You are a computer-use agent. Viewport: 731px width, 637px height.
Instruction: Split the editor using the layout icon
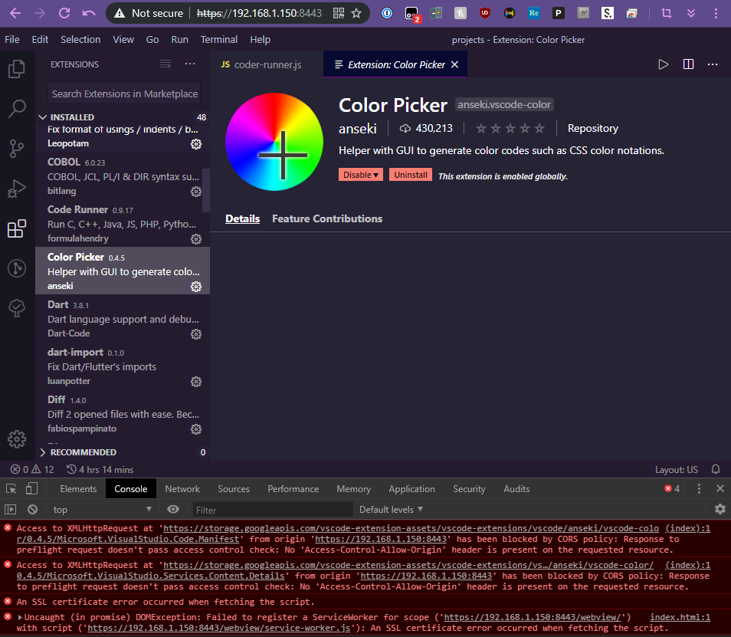click(x=688, y=64)
